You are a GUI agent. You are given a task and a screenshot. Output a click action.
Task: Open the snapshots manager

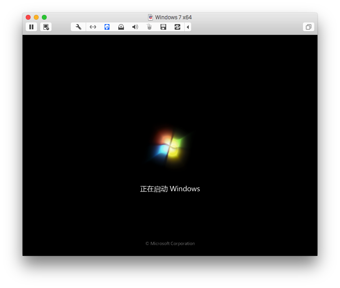(46, 27)
